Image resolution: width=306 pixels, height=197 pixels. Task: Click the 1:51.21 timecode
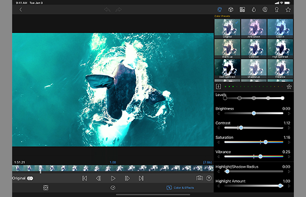(x=20, y=162)
